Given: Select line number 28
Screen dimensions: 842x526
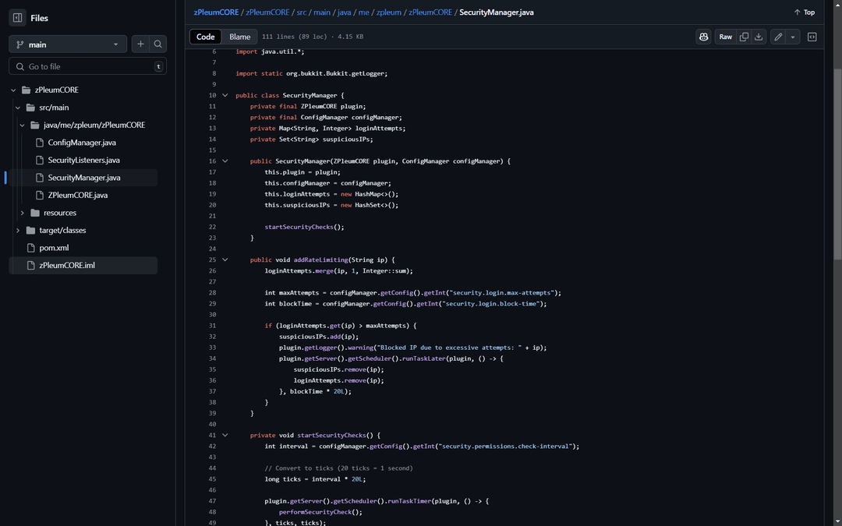Looking at the screenshot, I should pyautogui.click(x=213, y=292).
